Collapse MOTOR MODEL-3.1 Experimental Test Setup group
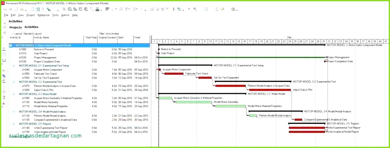The width and height of the screenshot is (390, 148). (14, 66)
